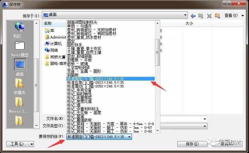The image size is (249, 153).
Task: Open the Revit模型 places folder
Action: [x=20, y=49]
